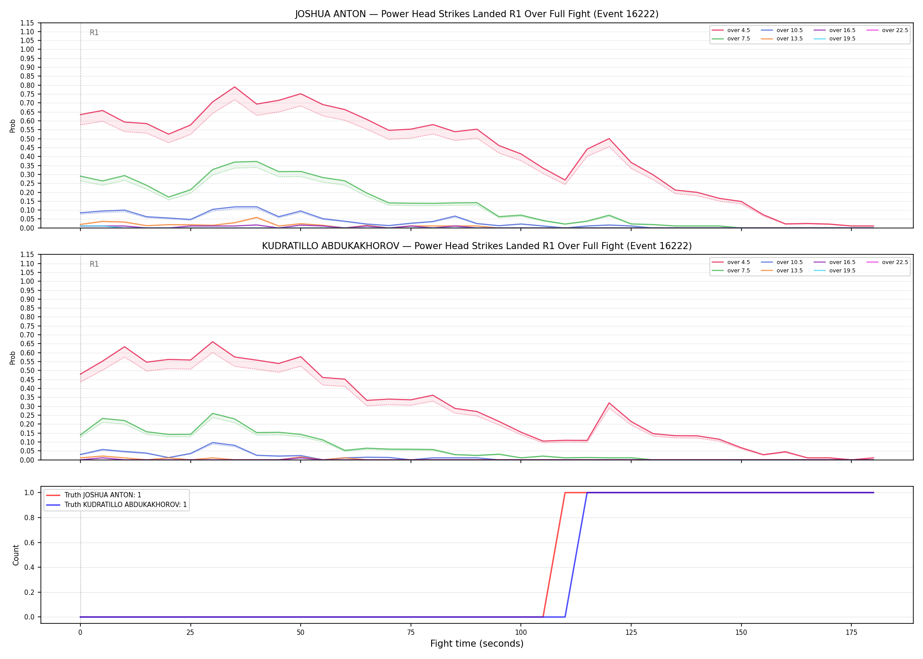Click 'Truth JOSHUA ANTON: 1' legend entry
The image size is (923, 659).
point(94,495)
